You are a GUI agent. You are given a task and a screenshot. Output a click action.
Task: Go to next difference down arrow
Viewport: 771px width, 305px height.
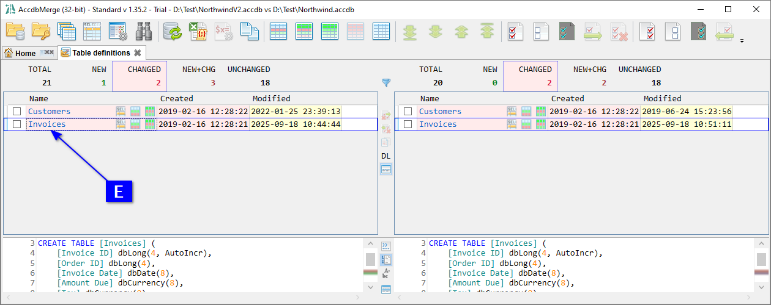[436, 30]
